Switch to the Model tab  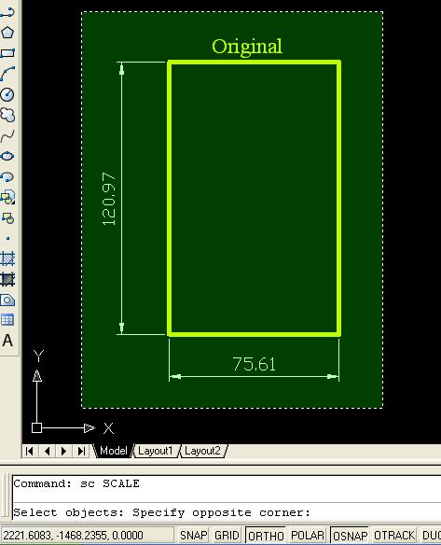[113, 451]
